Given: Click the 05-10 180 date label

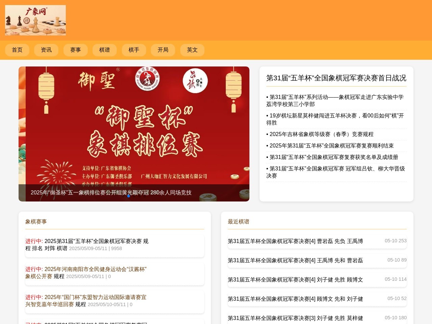Looking at the screenshot, I should click(396, 318).
